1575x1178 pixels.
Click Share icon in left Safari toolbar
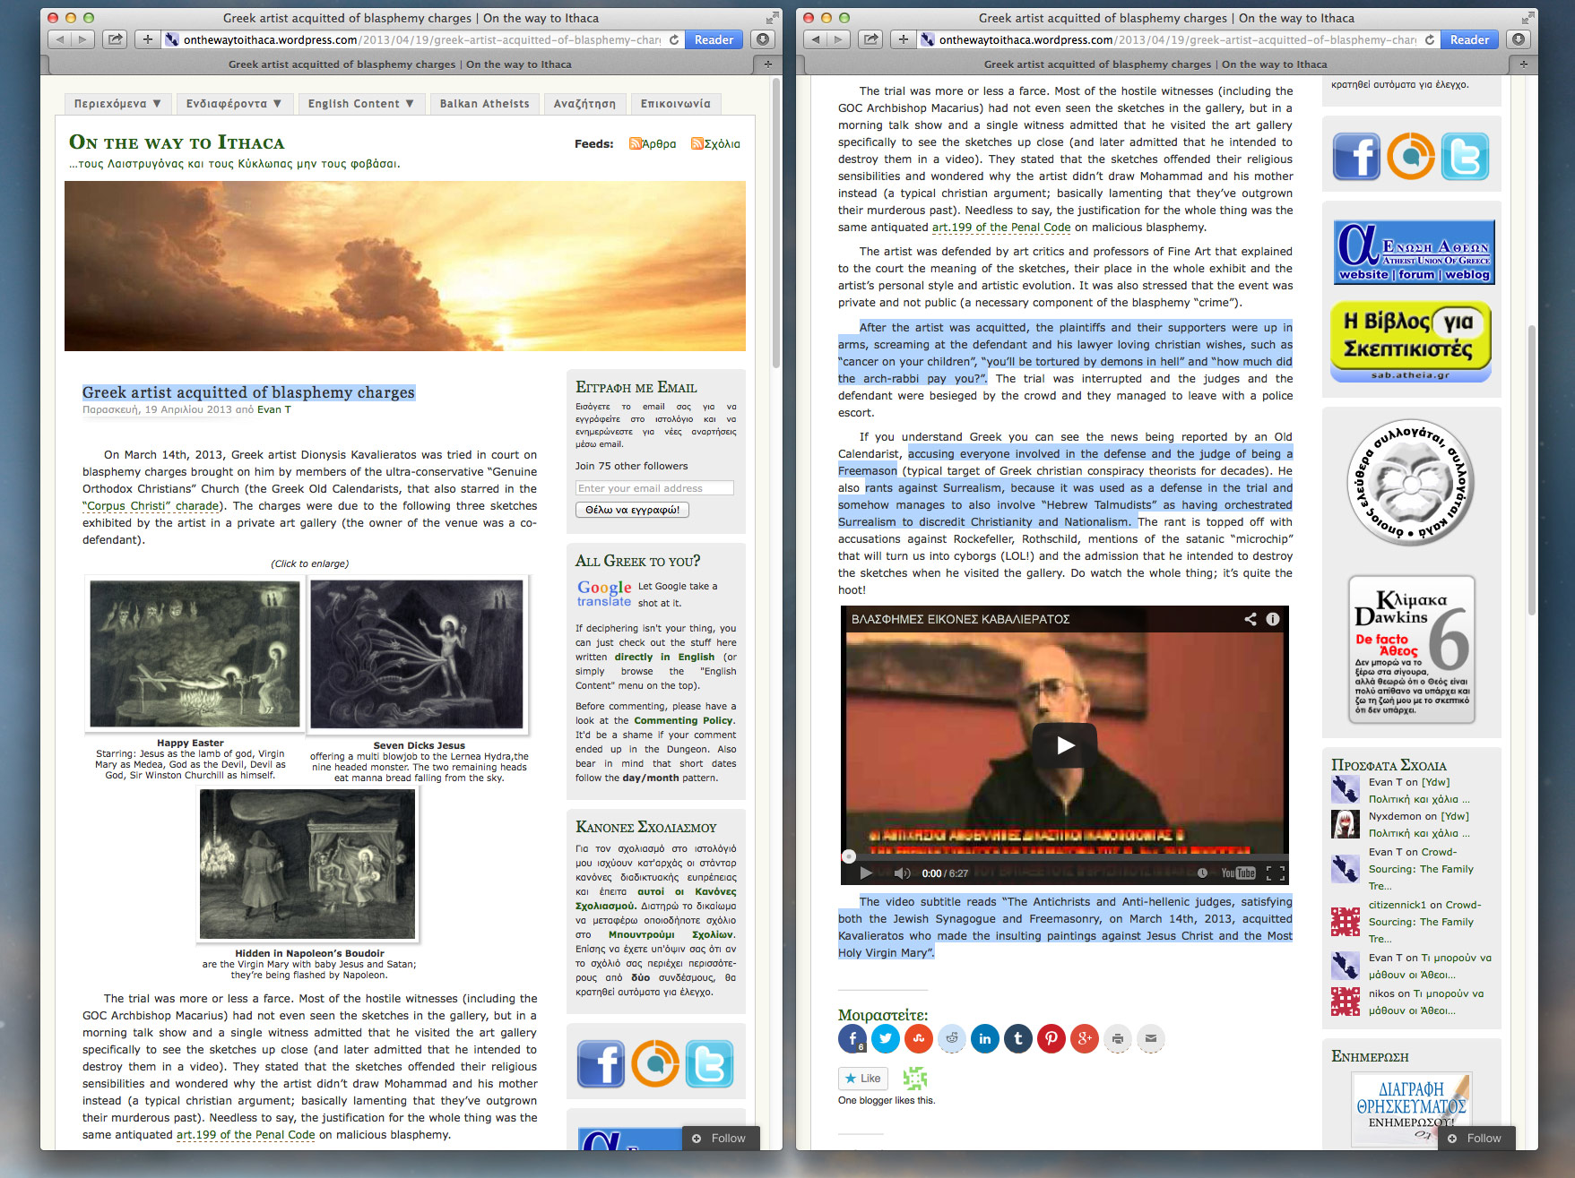pos(115,39)
